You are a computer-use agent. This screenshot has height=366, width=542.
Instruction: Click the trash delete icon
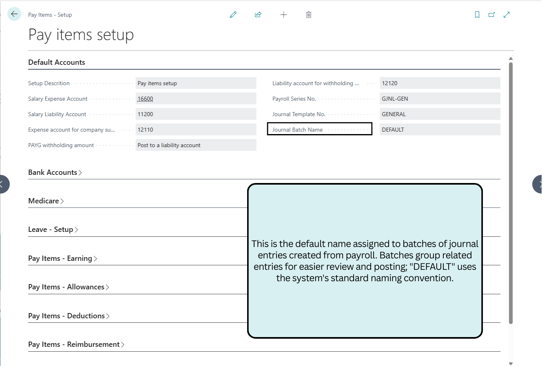pos(309,15)
